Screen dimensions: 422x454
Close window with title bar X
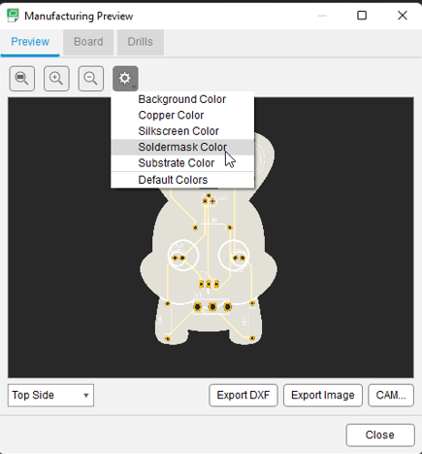tap(403, 16)
